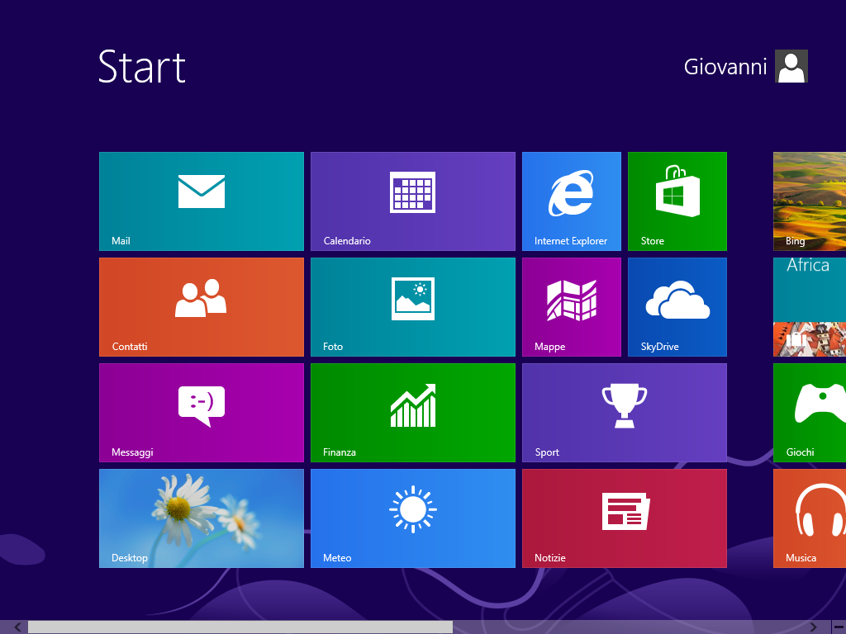The image size is (846, 634).
Task: Open the Finanza chart tile
Action: tap(413, 413)
